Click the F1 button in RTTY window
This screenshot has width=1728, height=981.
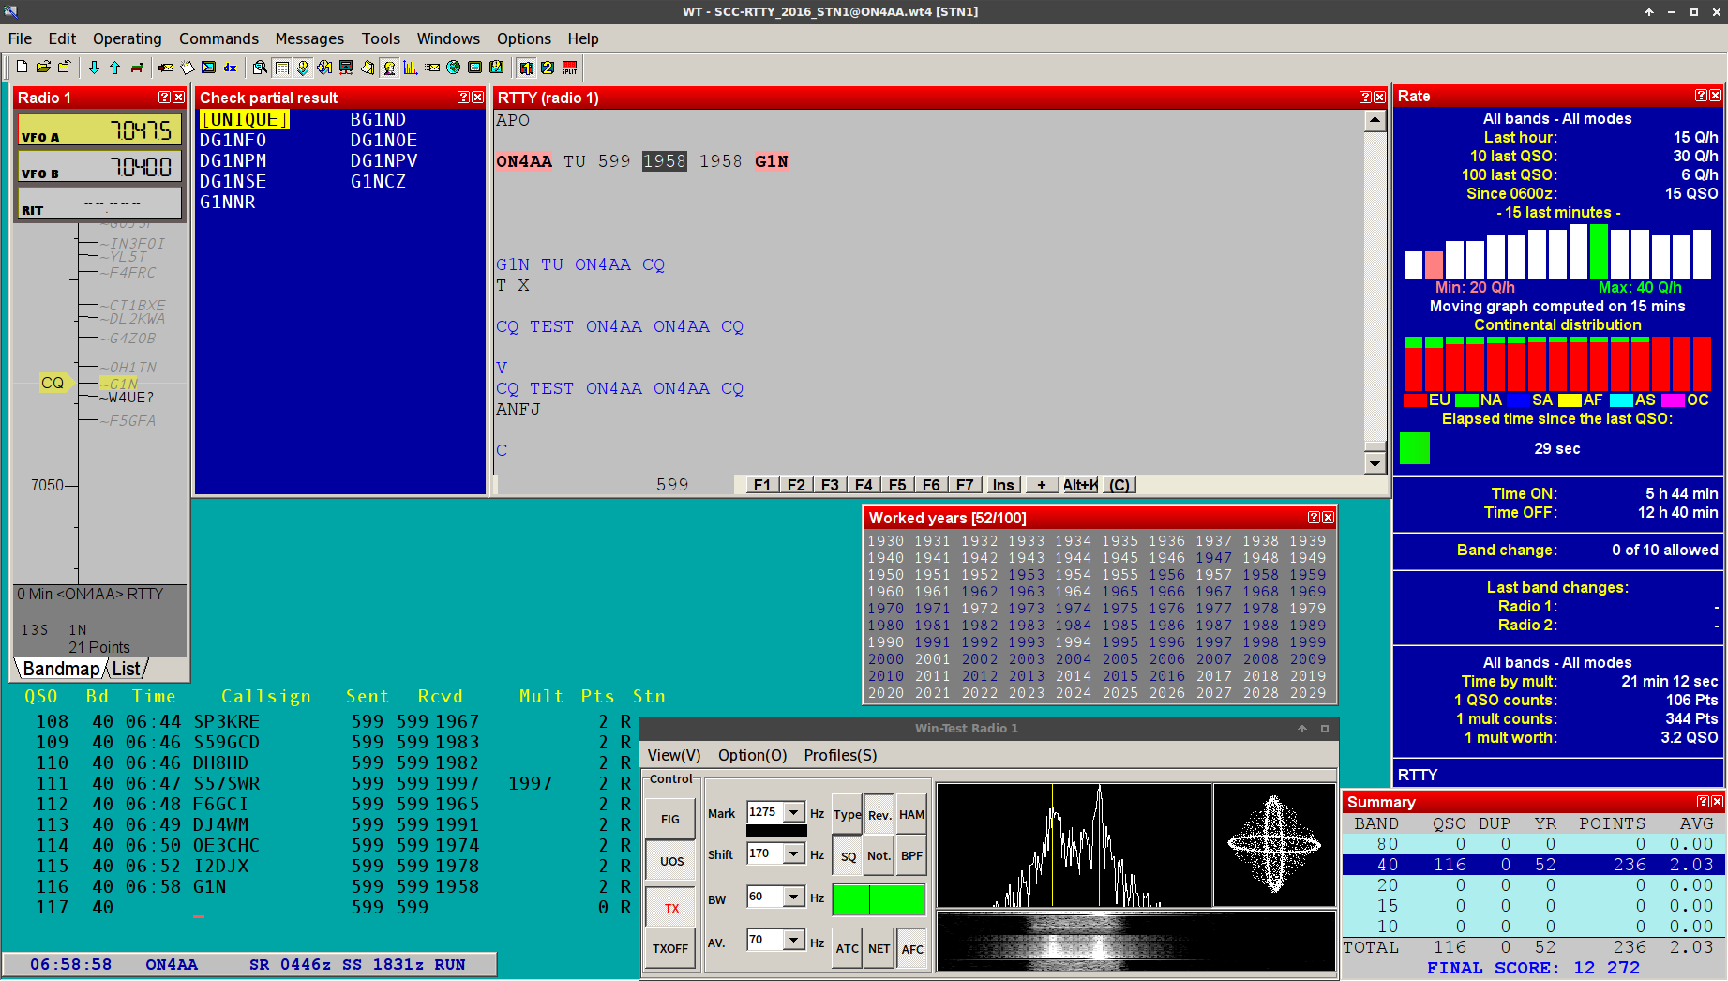point(761,485)
